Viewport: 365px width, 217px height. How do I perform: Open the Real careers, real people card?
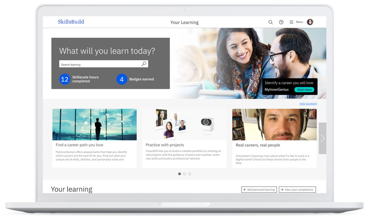click(274, 138)
